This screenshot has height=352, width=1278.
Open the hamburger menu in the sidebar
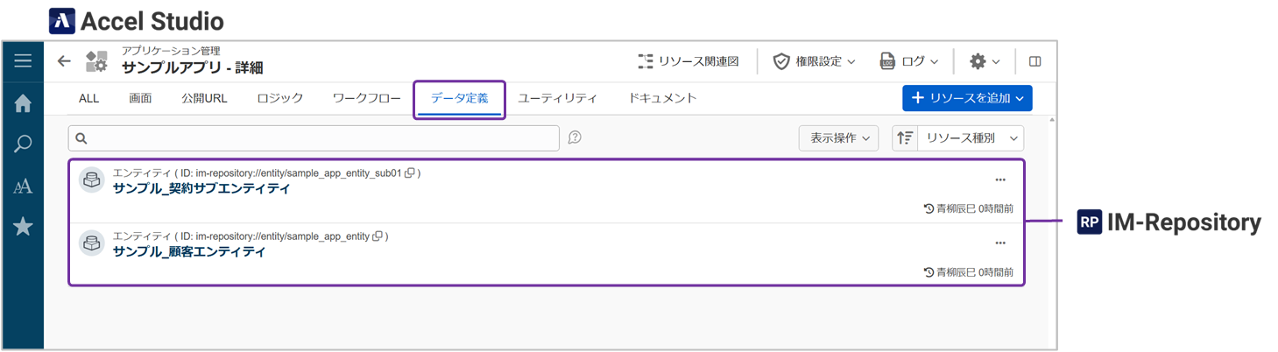click(x=23, y=61)
